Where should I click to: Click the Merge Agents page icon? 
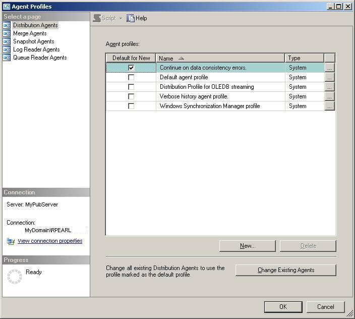[x=7, y=33]
